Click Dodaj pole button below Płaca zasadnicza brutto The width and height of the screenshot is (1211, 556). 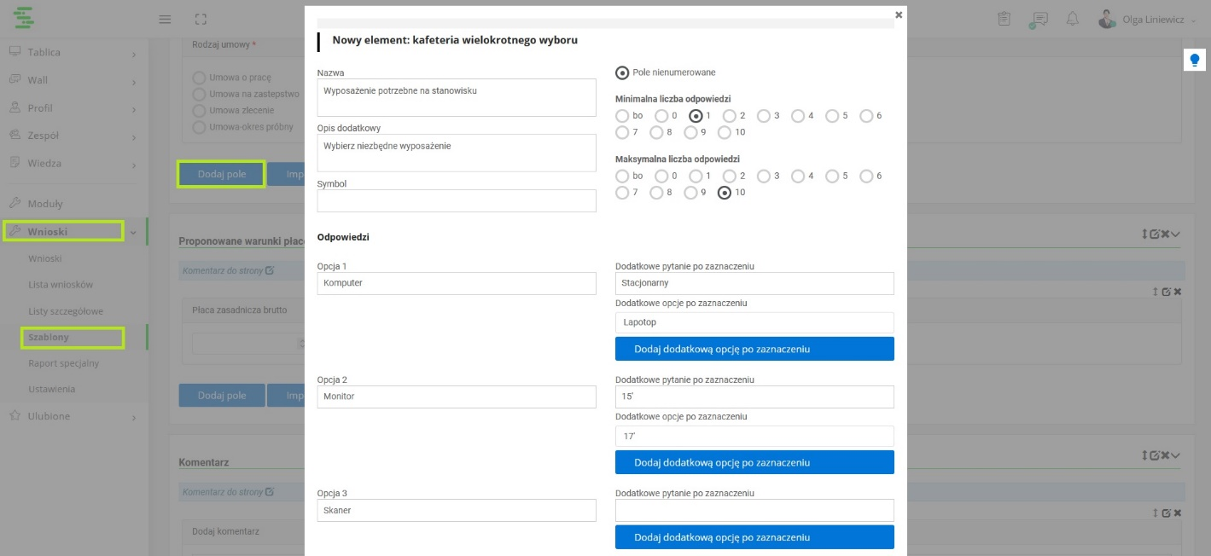tap(222, 396)
